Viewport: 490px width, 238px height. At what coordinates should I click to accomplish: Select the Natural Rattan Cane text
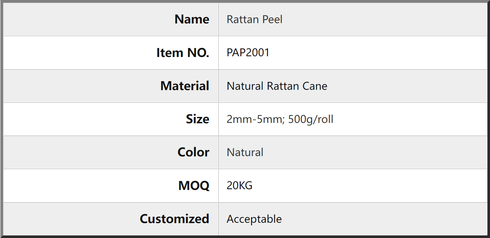[x=277, y=86]
